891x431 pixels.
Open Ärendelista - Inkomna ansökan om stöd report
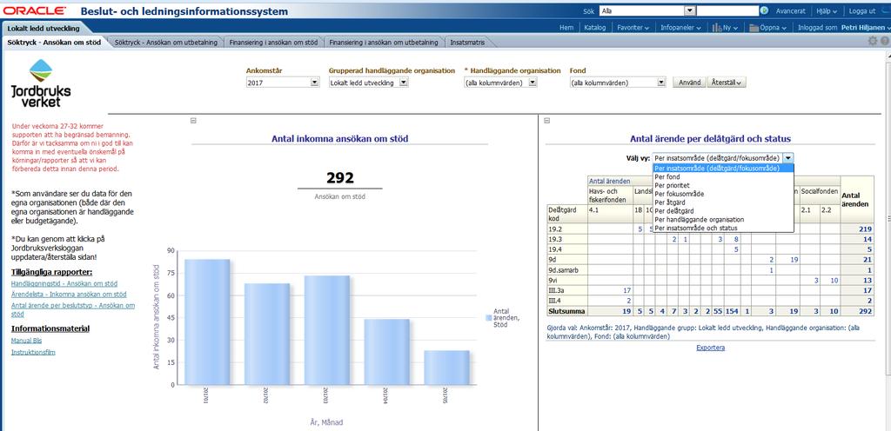click(x=69, y=295)
